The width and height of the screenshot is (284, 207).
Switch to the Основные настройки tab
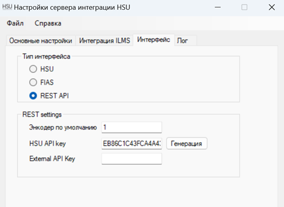[x=41, y=41]
